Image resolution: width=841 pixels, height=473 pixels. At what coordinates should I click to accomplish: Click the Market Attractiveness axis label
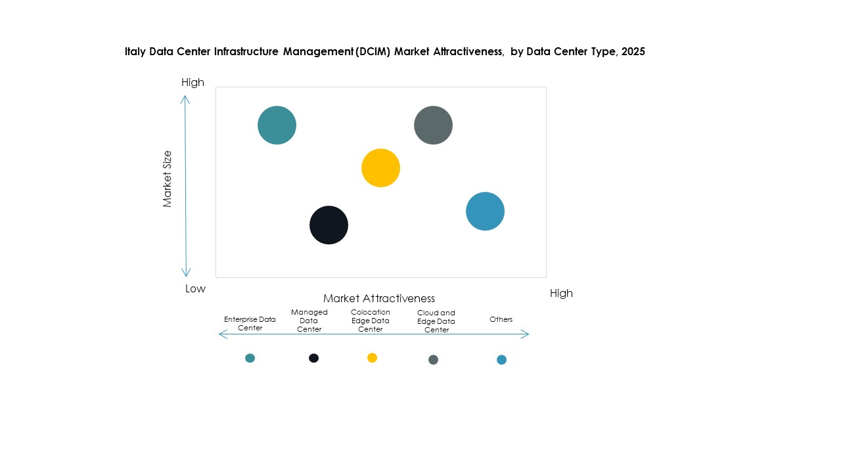pyautogui.click(x=380, y=298)
